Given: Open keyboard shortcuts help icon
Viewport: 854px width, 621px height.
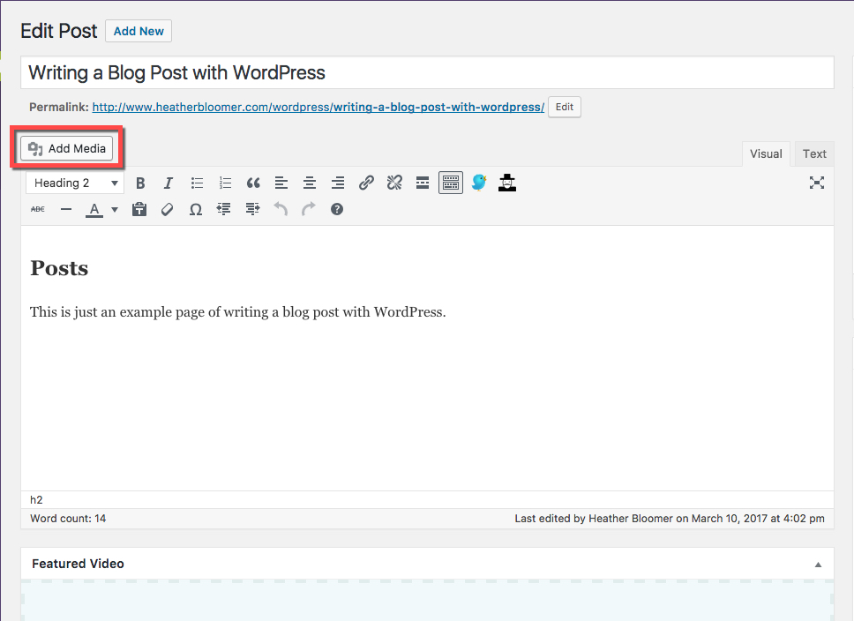Looking at the screenshot, I should point(337,209).
